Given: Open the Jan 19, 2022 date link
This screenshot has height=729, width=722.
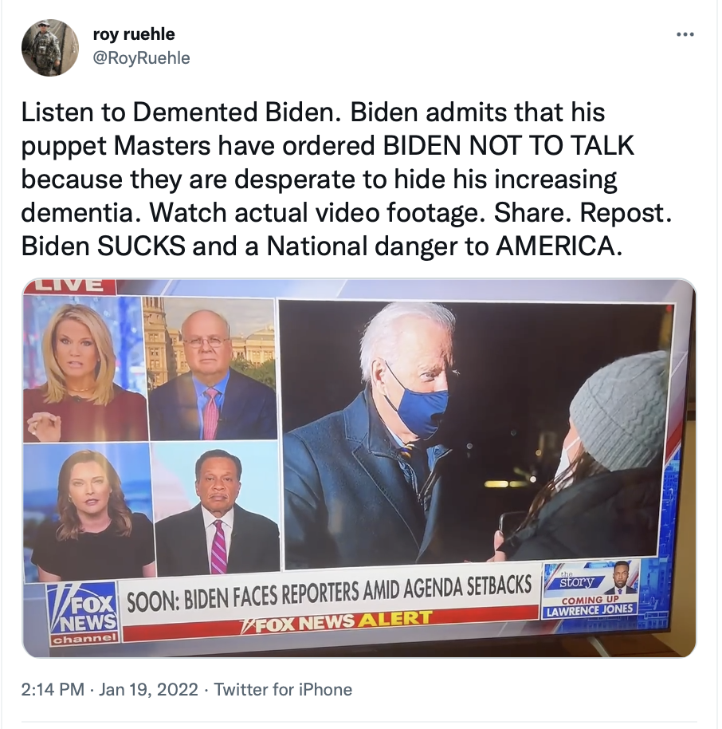Looking at the screenshot, I should click(149, 689).
